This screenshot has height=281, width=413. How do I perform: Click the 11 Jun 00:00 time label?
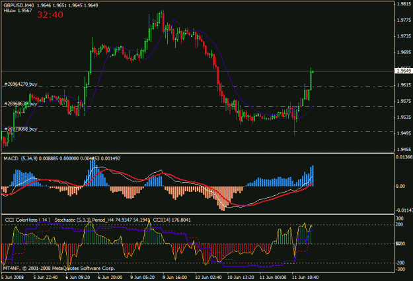pos(273,277)
